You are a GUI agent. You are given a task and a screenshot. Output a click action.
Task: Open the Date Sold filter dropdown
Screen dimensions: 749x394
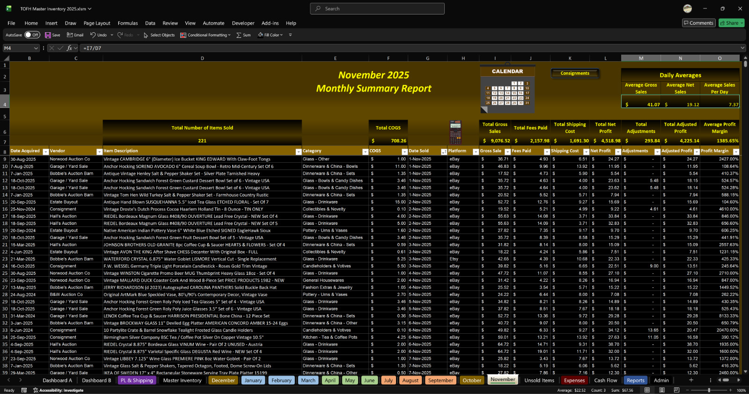point(444,151)
